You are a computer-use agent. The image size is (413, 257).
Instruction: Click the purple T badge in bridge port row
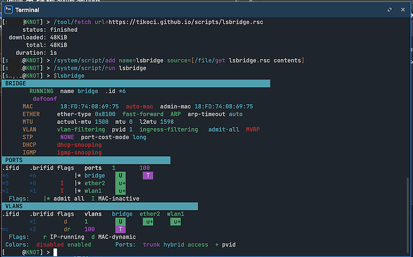[x=148, y=176]
